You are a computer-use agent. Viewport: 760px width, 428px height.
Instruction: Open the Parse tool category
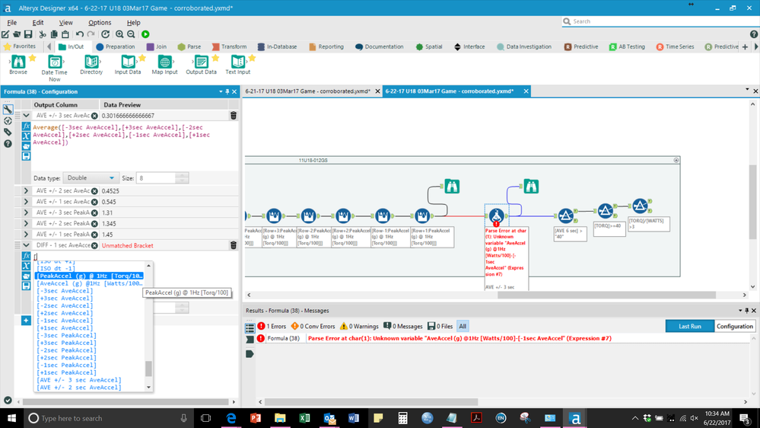189,46
